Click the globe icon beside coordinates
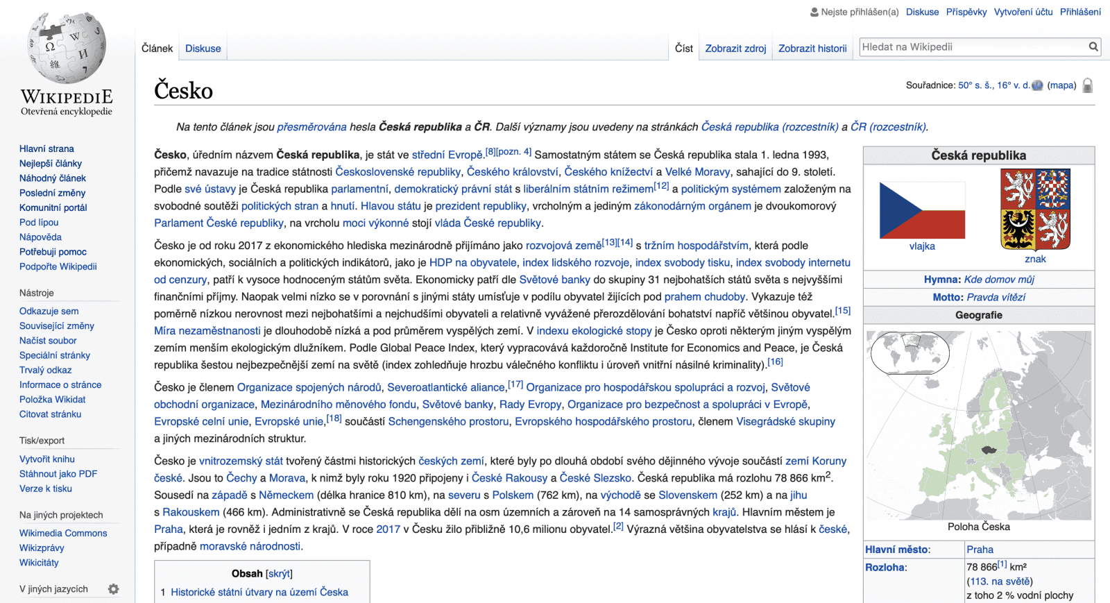The height and width of the screenshot is (603, 1110). pyautogui.click(x=1037, y=85)
